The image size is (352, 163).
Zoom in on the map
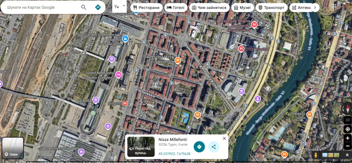pos(348,138)
